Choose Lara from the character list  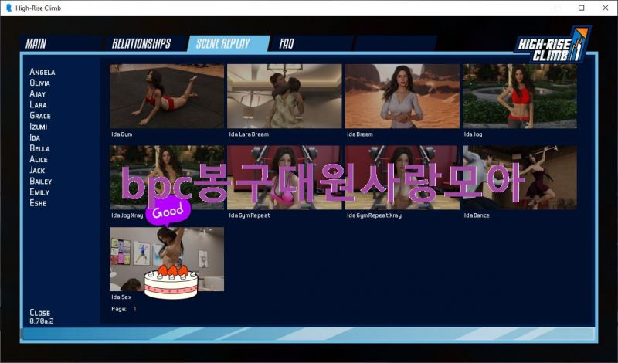(38, 105)
